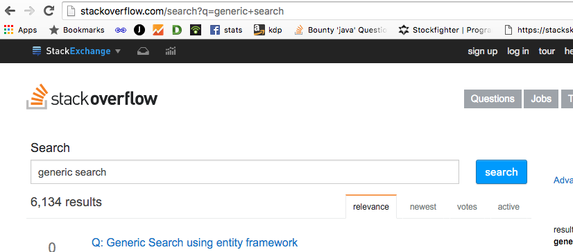Open the Amazon kdp bookmark
The height and width of the screenshot is (252, 573).
pyautogui.click(x=268, y=30)
